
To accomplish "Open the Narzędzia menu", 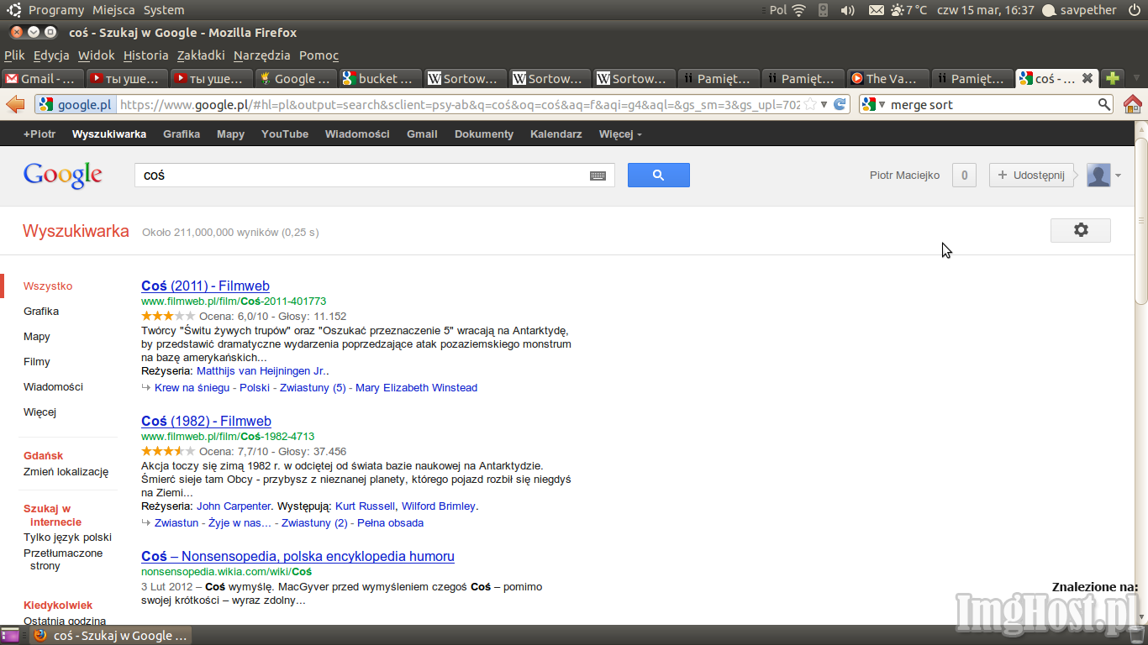I will [x=262, y=55].
